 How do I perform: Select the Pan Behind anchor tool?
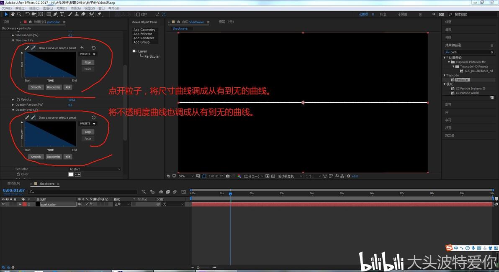click(x=41, y=14)
